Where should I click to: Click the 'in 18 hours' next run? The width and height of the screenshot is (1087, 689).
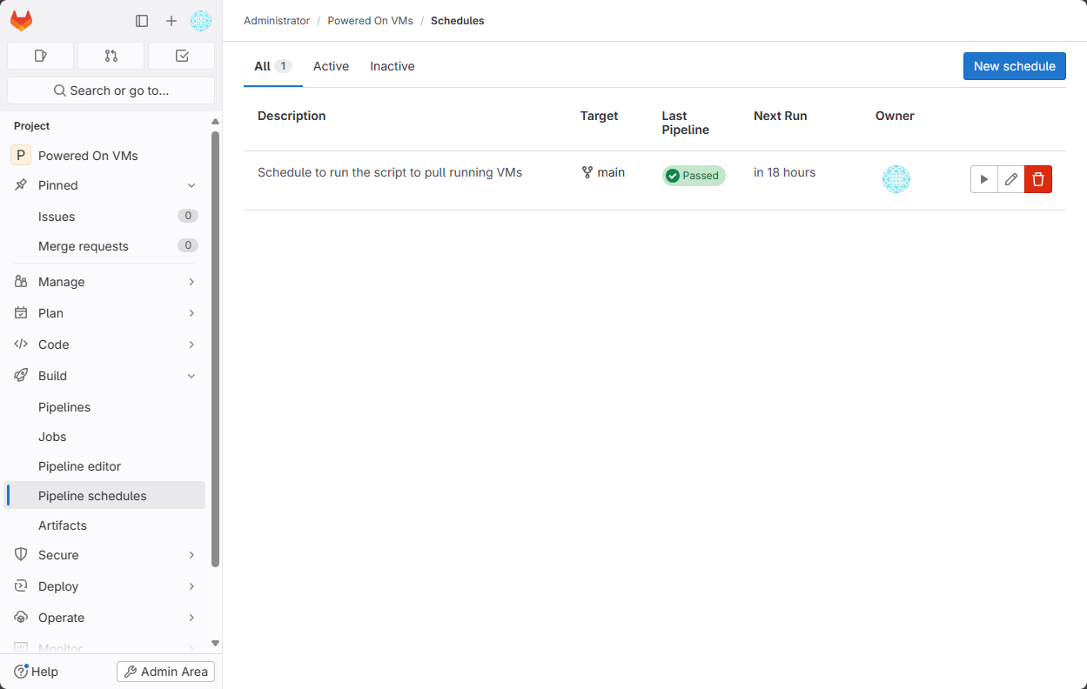[785, 172]
